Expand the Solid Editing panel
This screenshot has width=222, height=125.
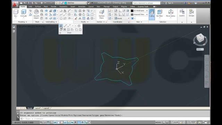click(x=51, y=22)
